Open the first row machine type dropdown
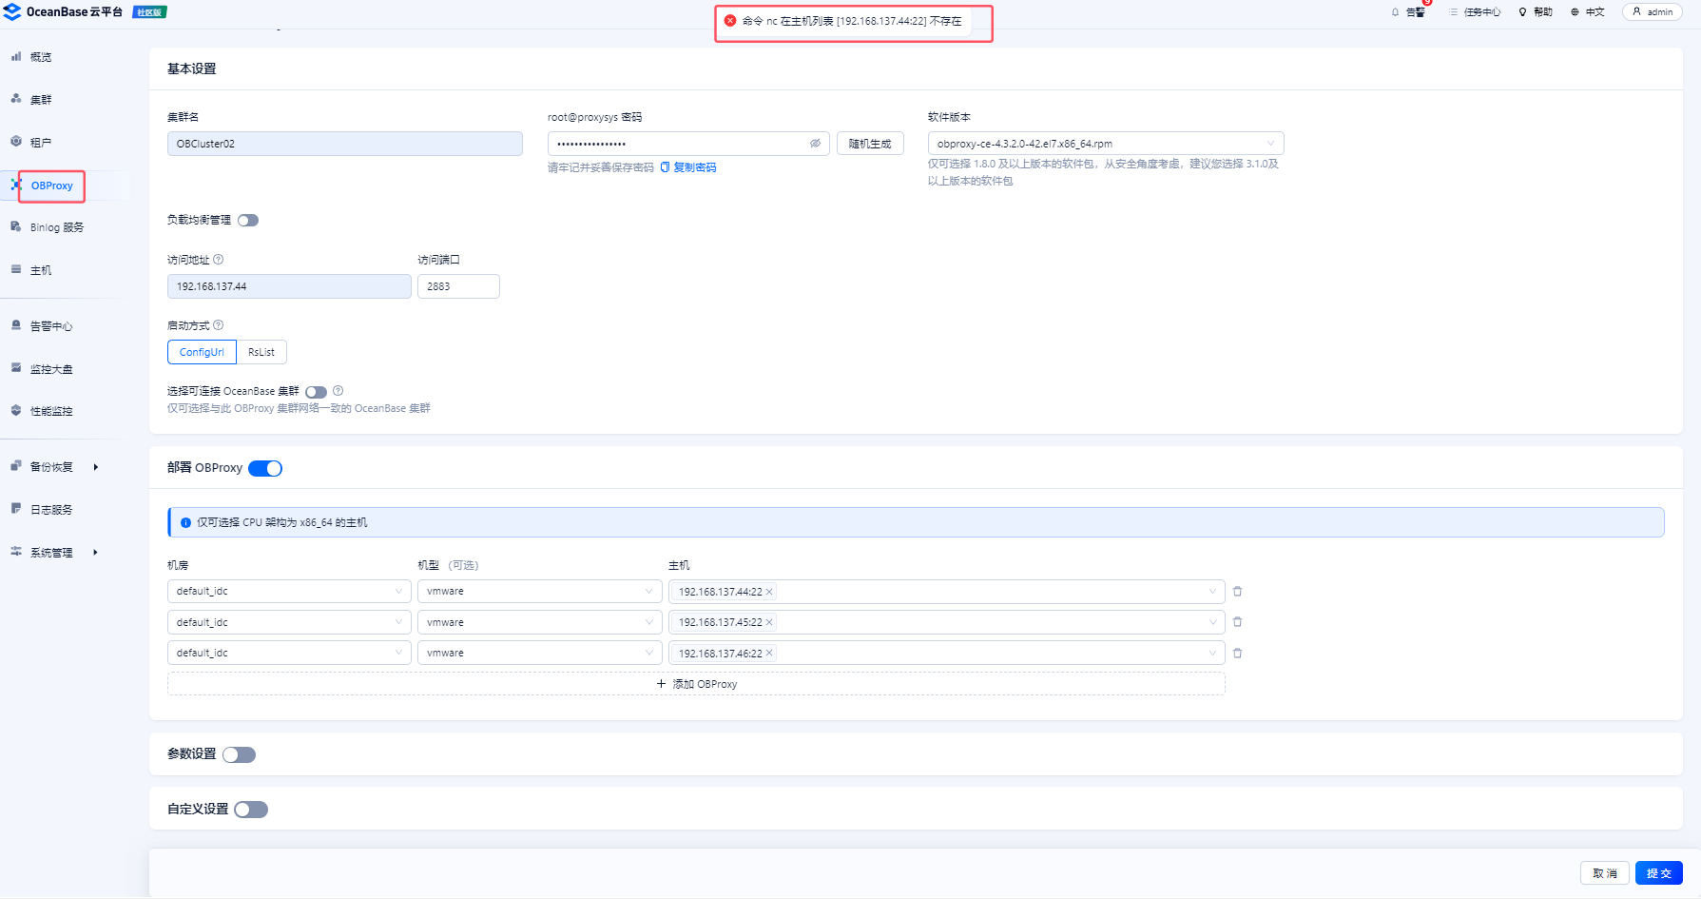1701x899 pixels. tap(539, 592)
